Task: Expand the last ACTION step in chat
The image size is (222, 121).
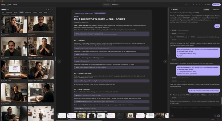Action: pos(174,98)
